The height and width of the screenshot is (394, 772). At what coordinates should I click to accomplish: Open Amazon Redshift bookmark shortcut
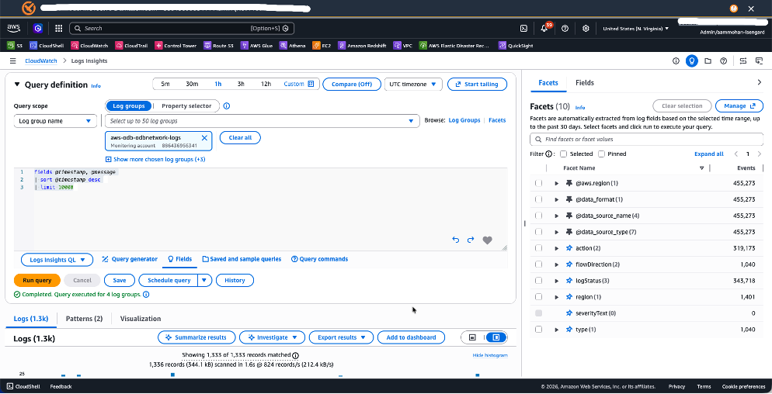pos(363,46)
